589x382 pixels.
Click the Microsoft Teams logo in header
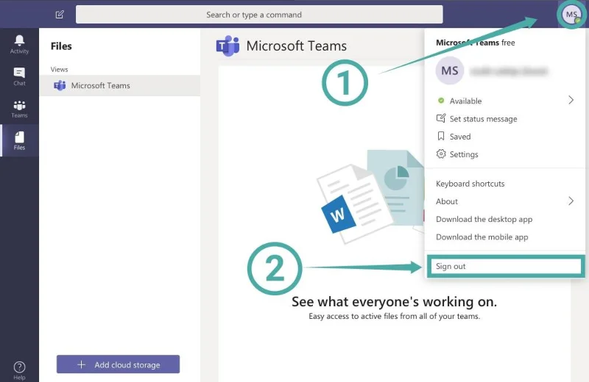coord(228,46)
